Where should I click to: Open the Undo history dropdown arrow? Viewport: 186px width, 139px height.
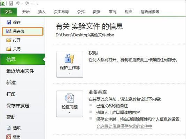pos(22,3)
